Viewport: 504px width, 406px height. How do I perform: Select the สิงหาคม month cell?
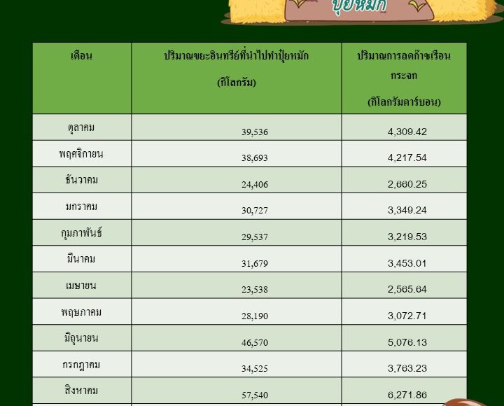(82, 391)
